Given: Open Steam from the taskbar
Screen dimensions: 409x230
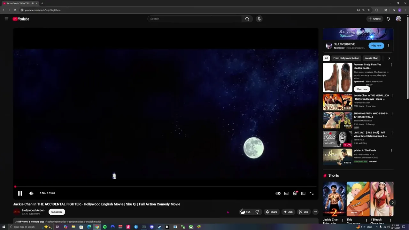Looking at the screenshot, I should tap(159, 227).
